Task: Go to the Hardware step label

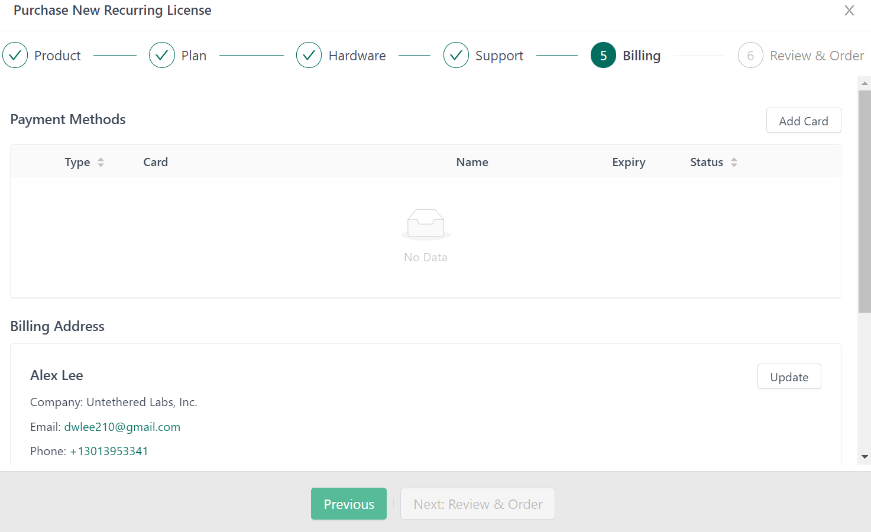Action: tap(357, 56)
